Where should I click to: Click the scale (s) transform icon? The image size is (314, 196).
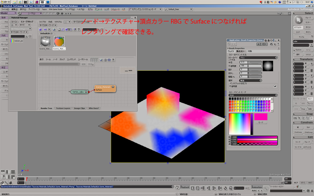[x=312, y=64]
